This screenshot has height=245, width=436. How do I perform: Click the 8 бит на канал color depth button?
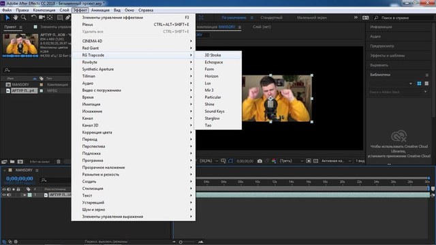pos(40,161)
